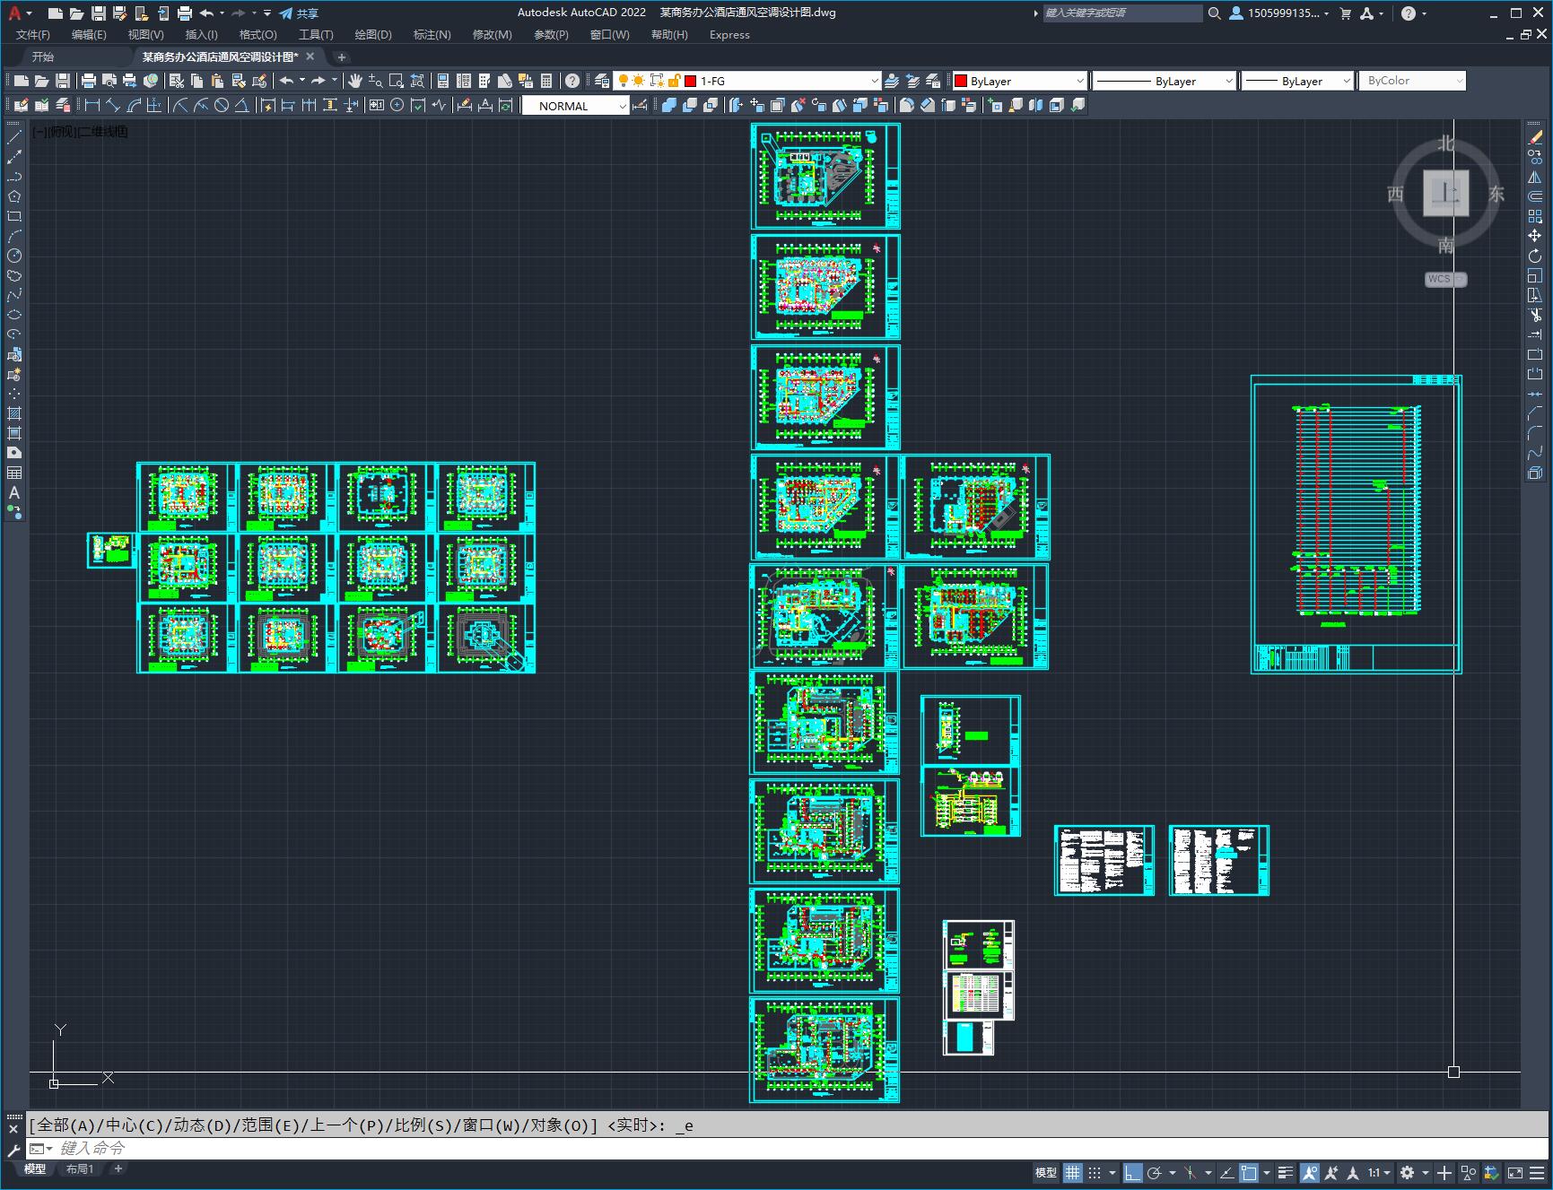Select the Diameter dimension tool
The height and width of the screenshot is (1190, 1553).
click(222, 106)
